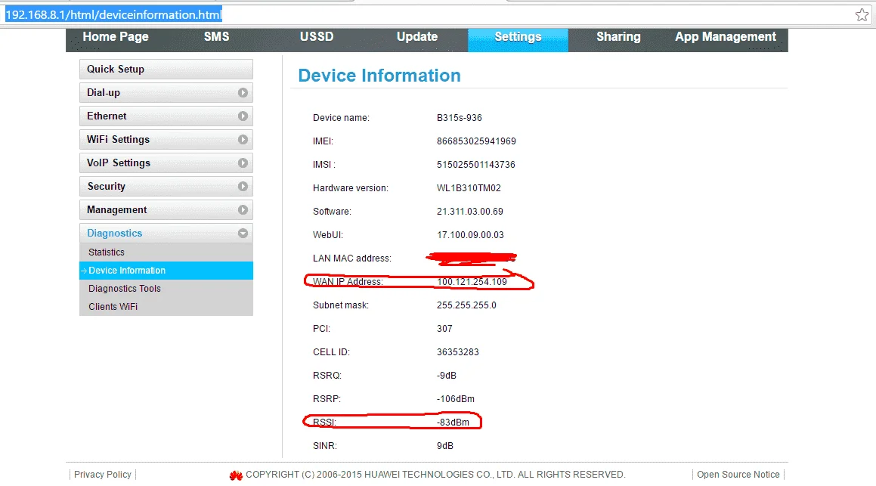Expand the Ethernet menu arrow
The width and height of the screenshot is (876, 486).
[243, 116]
